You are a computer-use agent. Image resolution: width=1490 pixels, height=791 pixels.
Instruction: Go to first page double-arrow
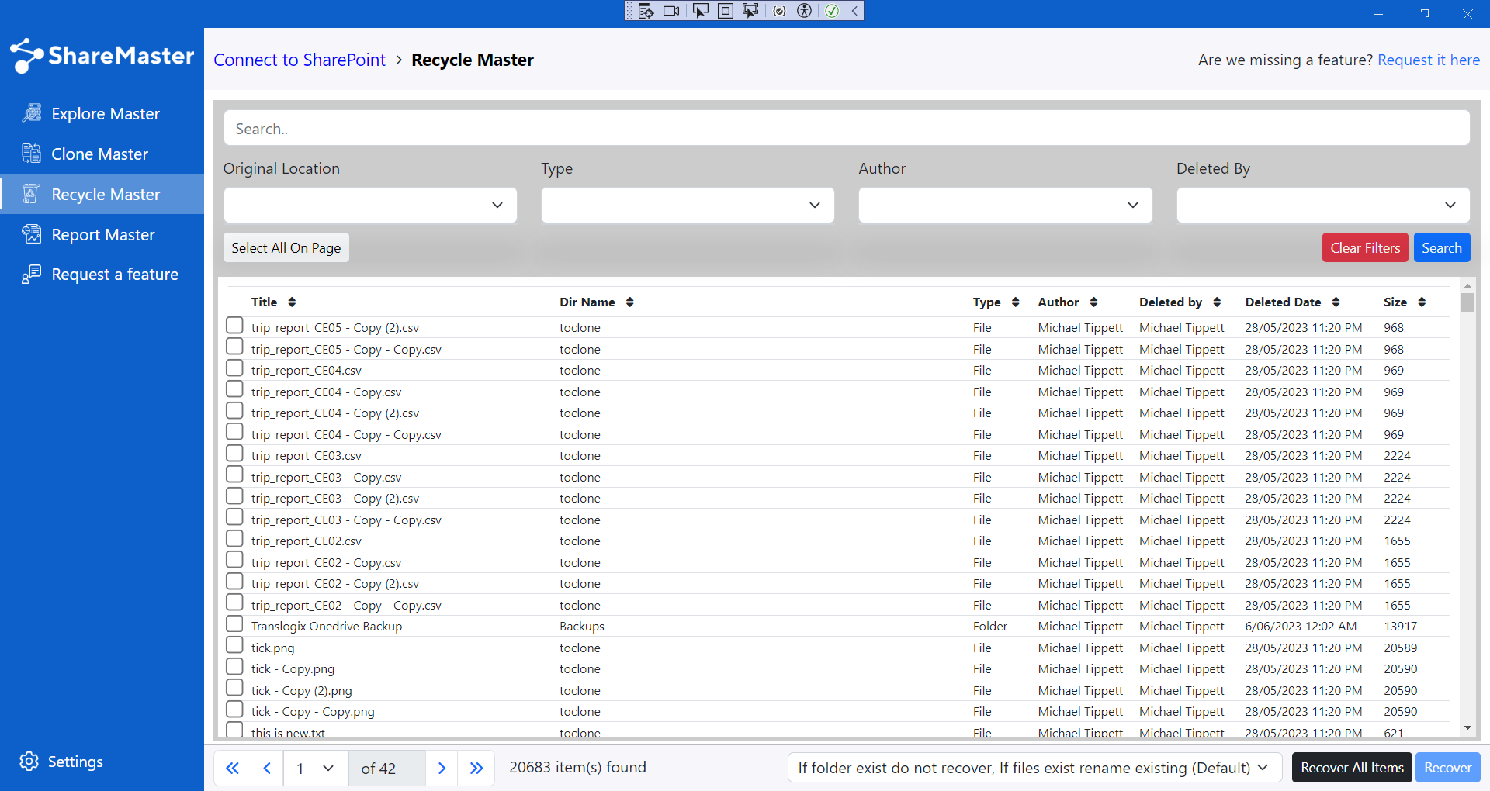(232, 769)
